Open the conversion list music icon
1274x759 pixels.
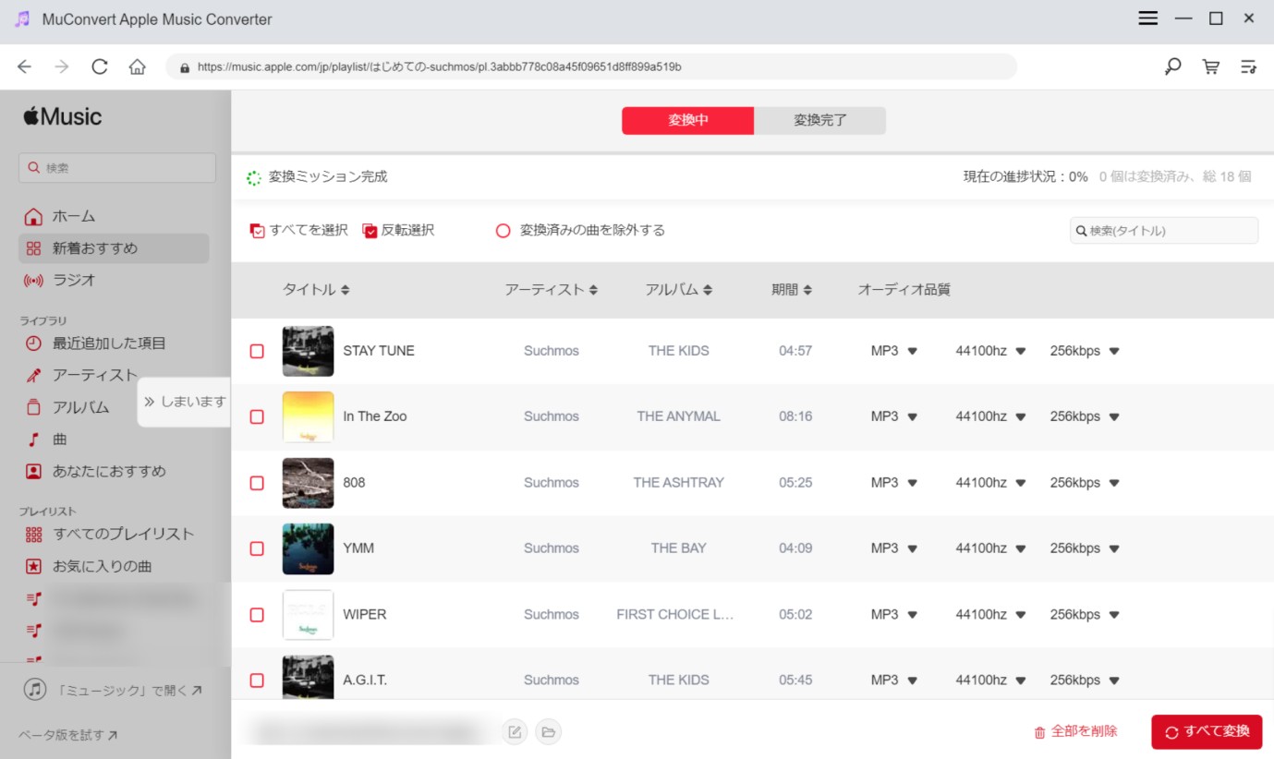pos(1249,66)
